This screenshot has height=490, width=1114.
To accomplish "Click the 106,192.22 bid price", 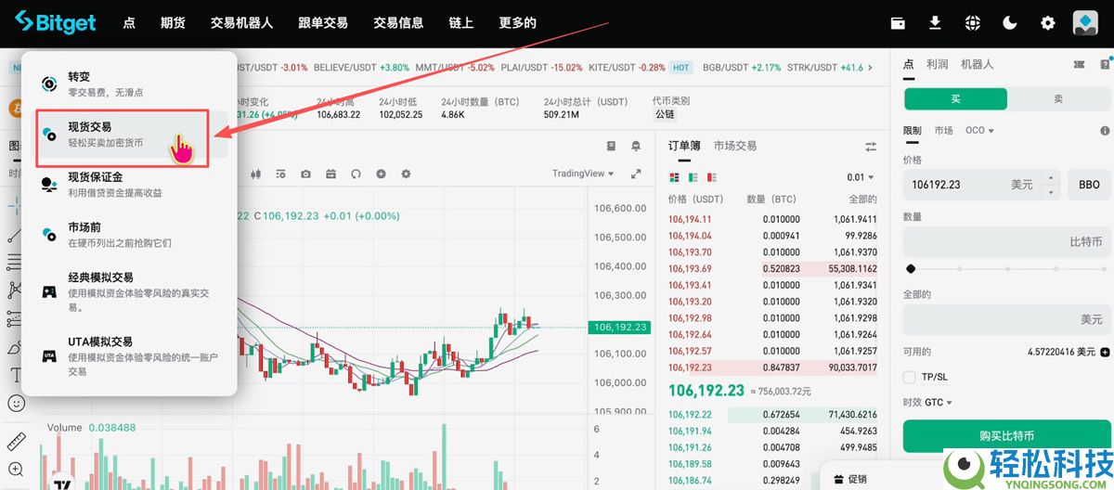I will click(690, 414).
